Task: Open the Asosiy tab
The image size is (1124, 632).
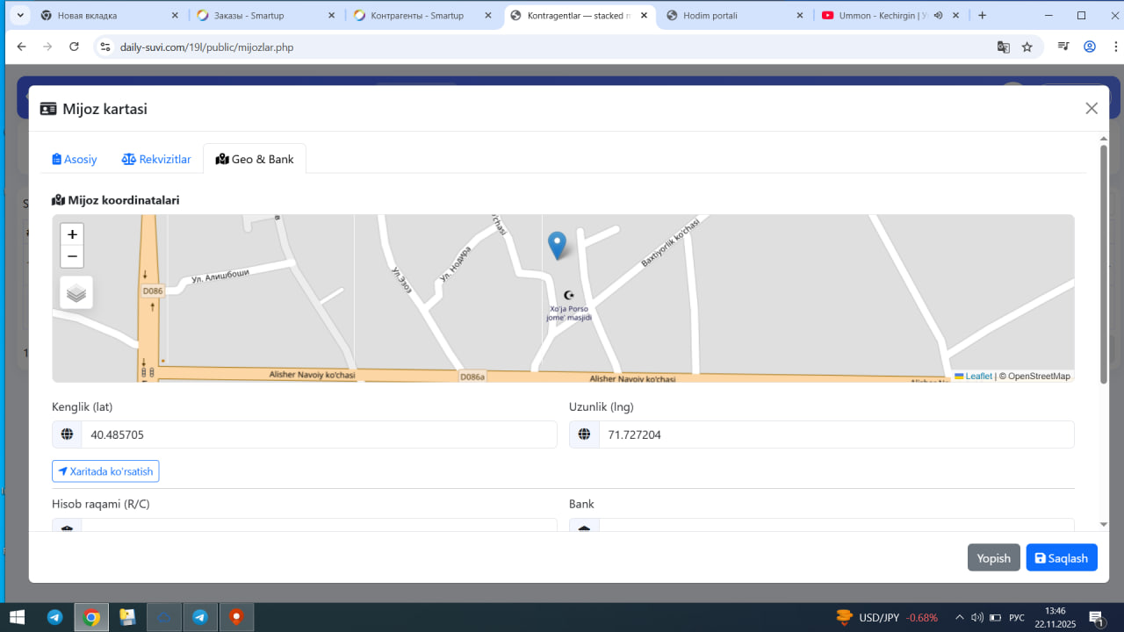Action: point(75,159)
